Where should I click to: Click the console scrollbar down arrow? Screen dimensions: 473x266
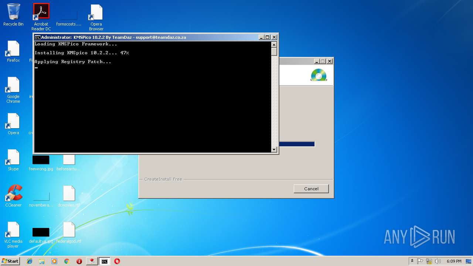click(274, 150)
